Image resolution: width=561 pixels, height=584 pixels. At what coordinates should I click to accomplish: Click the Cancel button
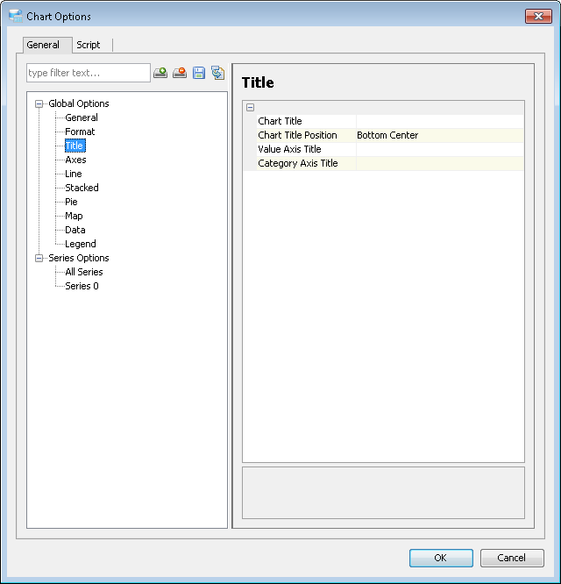click(512, 558)
